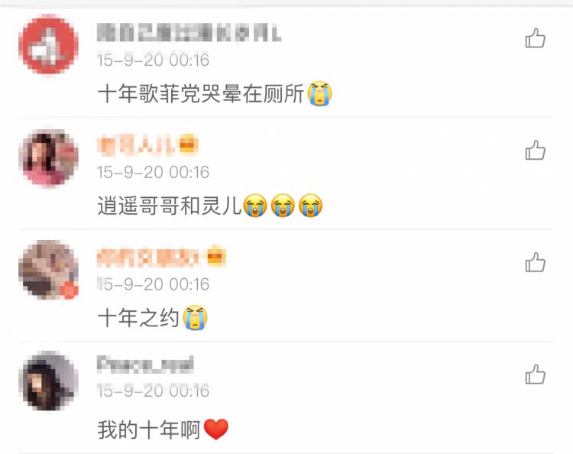Viewport: 573px width, 454px height.
Task: Like the comment "十年歌菲党哭晕在厕所"
Action: tap(535, 38)
